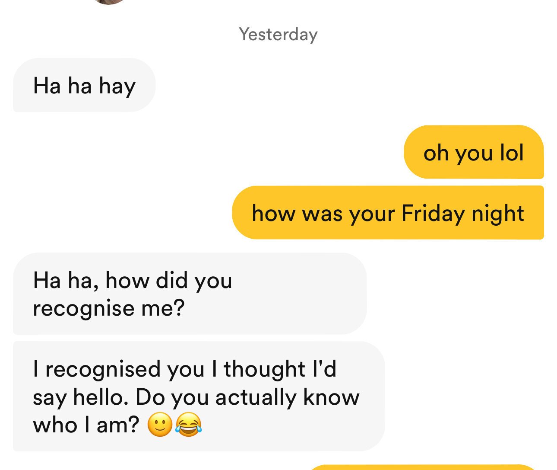The width and height of the screenshot is (557, 470).
Task: Tap the tears of joy emoji
Action: (188, 425)
